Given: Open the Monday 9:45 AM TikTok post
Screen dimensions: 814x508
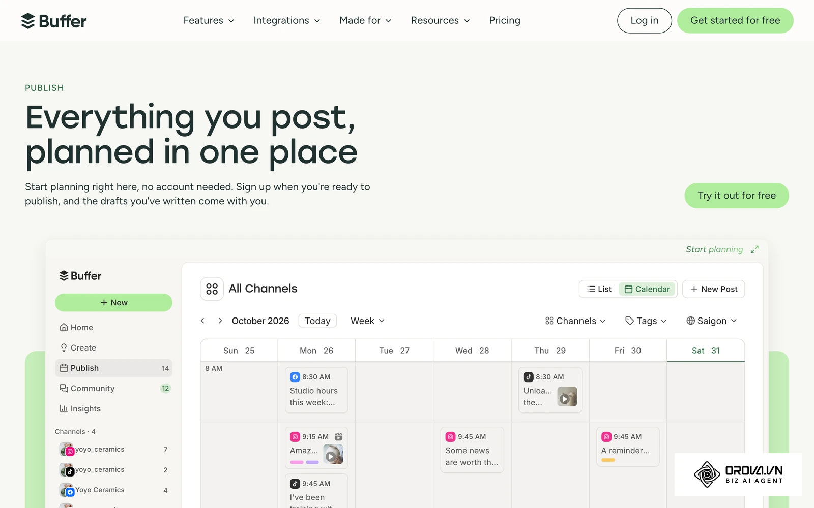Looking at the screenshot, I should (316, 491).
